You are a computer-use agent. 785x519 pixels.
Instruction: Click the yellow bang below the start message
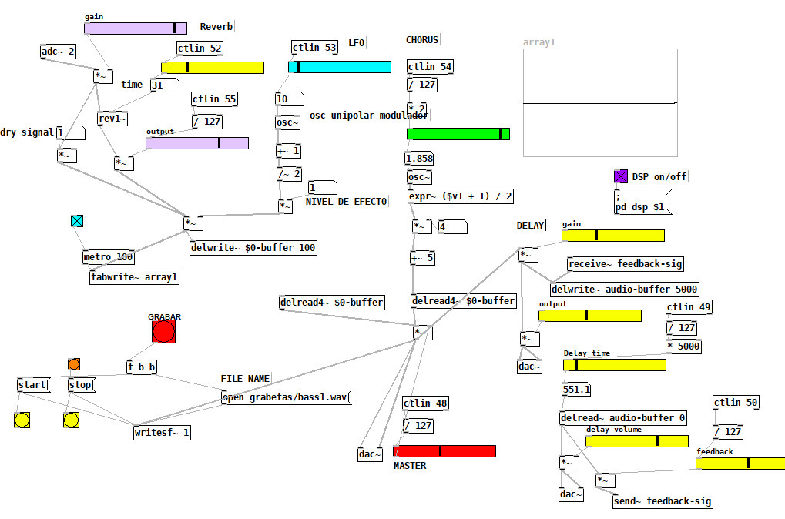coord(22,420)
